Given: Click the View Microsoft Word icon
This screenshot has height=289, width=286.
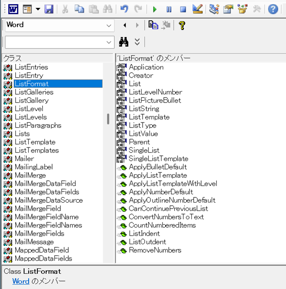Looking at the screenshot, I should [13, 9].
